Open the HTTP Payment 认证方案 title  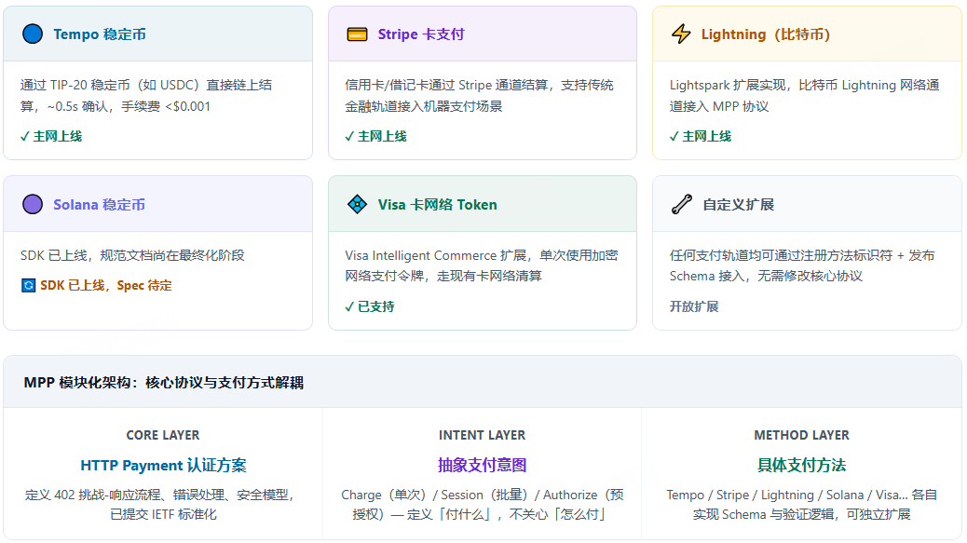(x=163, y=465)
